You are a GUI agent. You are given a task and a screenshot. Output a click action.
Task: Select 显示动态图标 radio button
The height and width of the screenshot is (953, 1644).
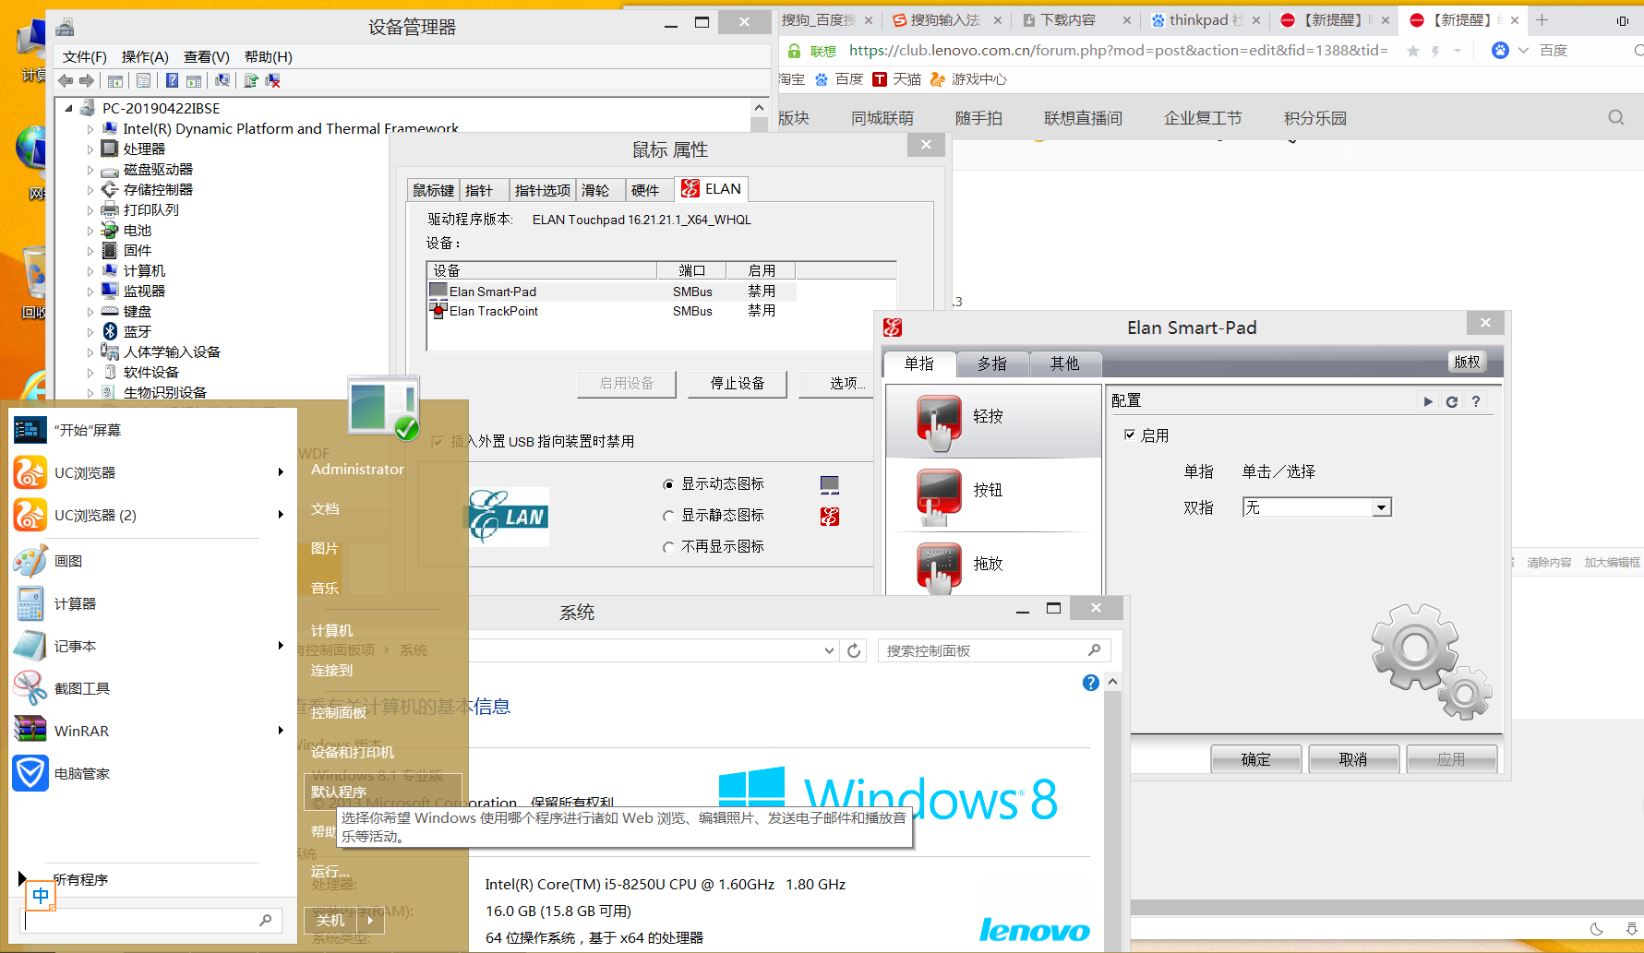pyautogui.click(x=669, y=484)
